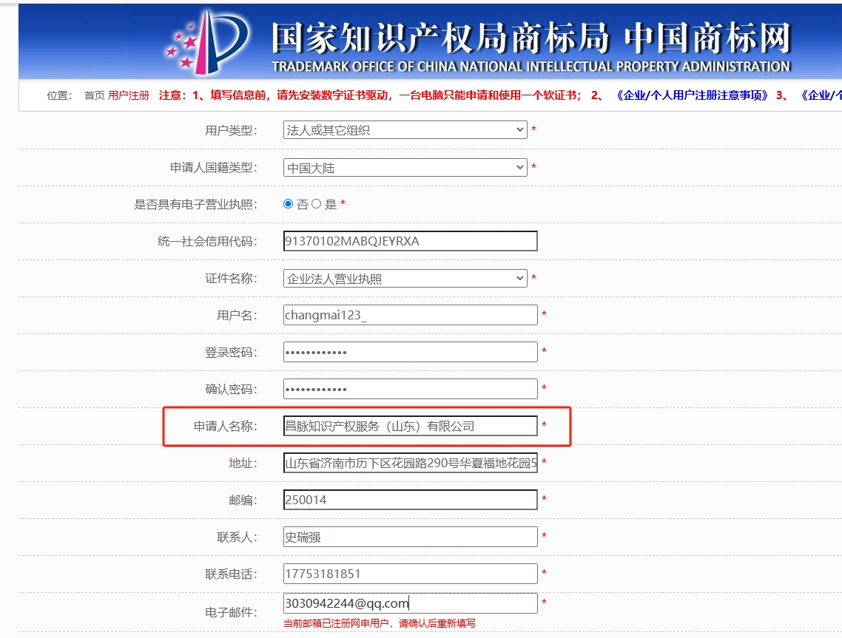
Task: Focus the 用户名 field containing changmai123_
Action: (x=410, y=315)
